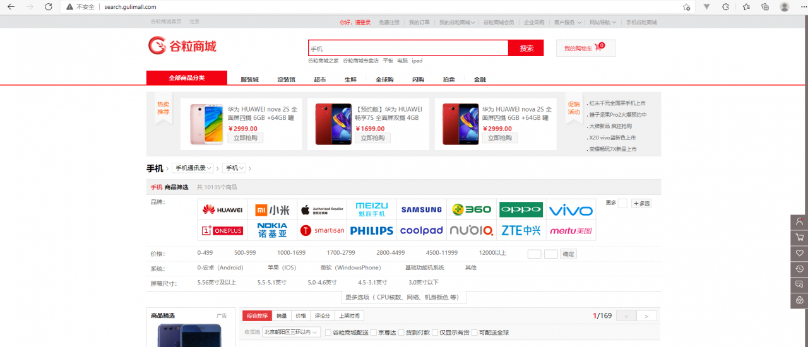Screen dimensions: 808x347
Task: Click the bottom icon in the right sidebar
Action: click(x=799, y=300)
